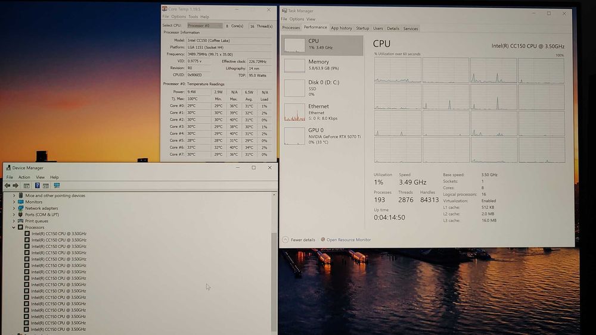Click the action pane icon in Device Manager toolbar
The height and width of the screenshot is (335, 596).
click(46, 186)
